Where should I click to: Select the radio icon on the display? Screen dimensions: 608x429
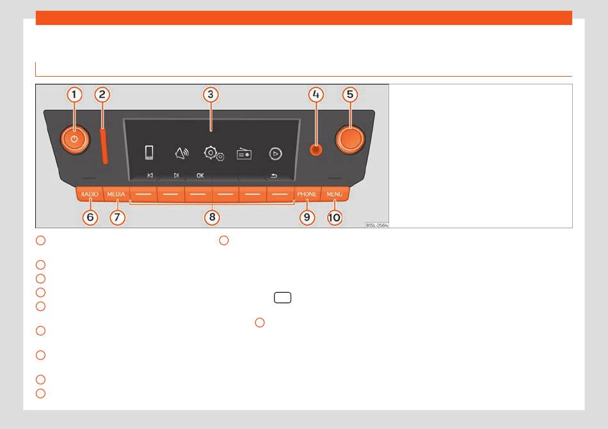[x=244, y=153]
